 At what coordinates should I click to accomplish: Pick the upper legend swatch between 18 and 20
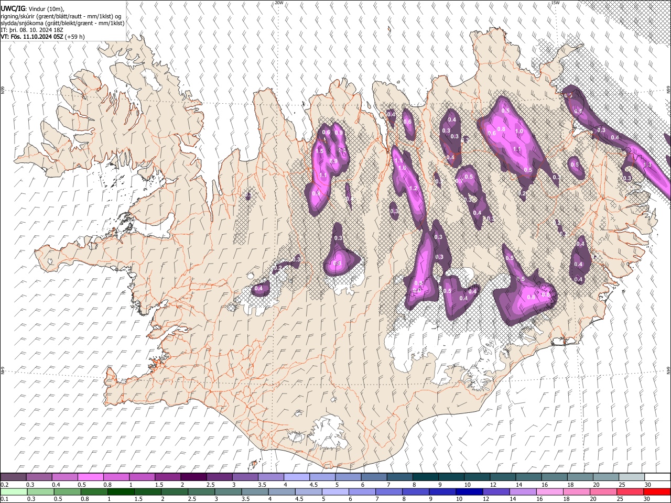[x=579, y=477]
